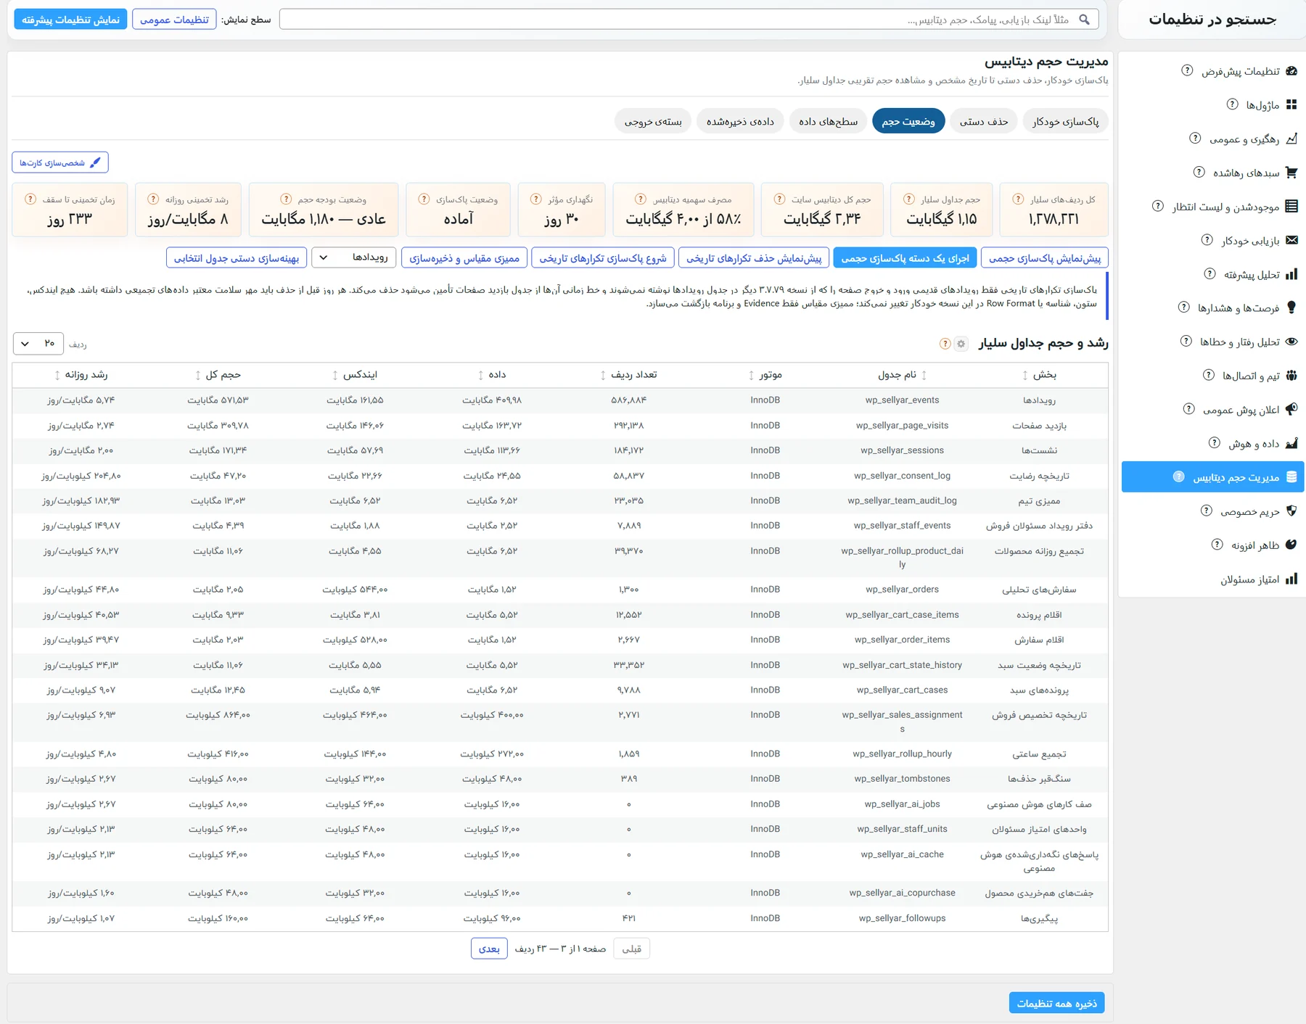This screenshot has height=1024, width=1306.
Task: Go to next page with بعدی button
Action: click(x=489, y=949)
